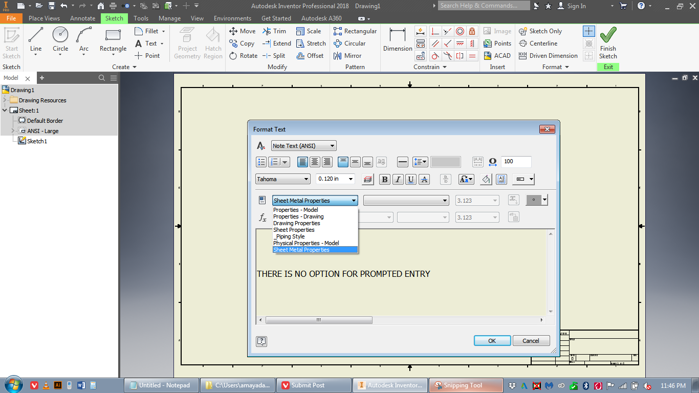699x393 pixels.
Task: Open the Tools menu
Action: coord(141,18)
